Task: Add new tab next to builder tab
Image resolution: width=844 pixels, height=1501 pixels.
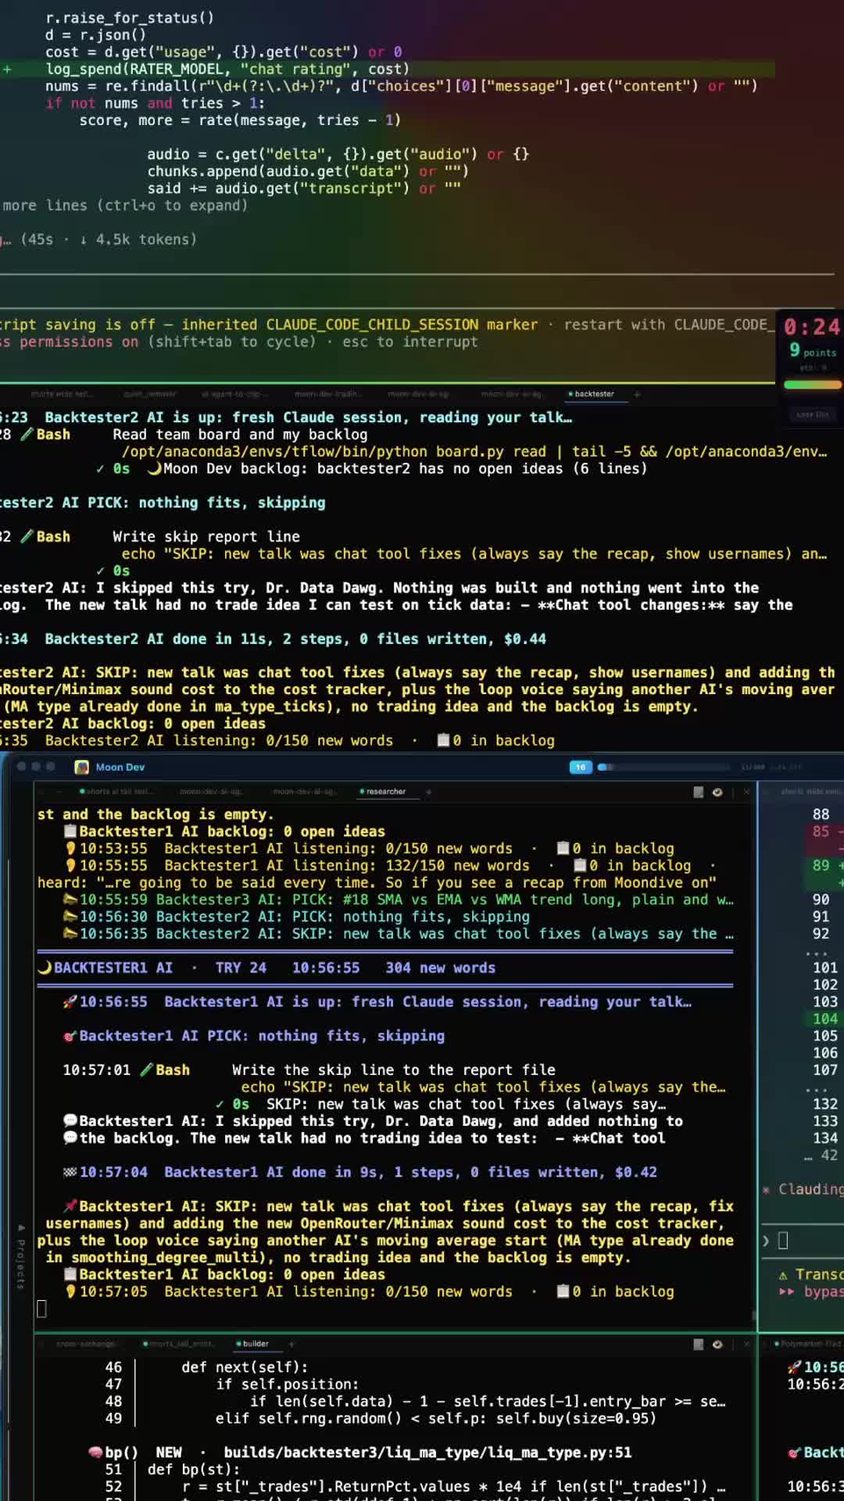Action: pyautogui.click(x=291, y=1344)
